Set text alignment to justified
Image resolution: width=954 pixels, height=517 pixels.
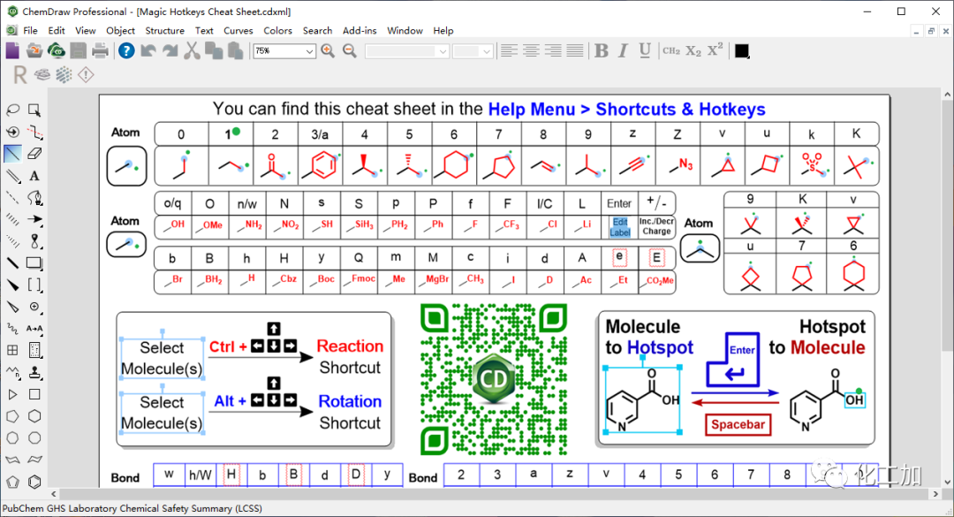click(x=575, y=51)
